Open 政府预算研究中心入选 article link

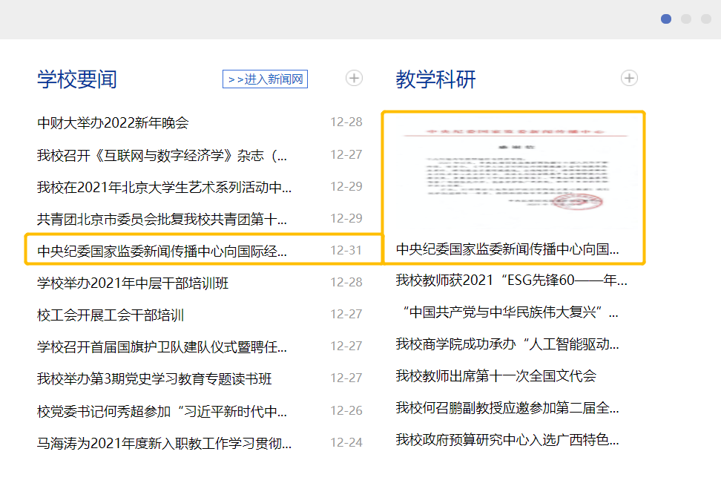tap(507, 440)
